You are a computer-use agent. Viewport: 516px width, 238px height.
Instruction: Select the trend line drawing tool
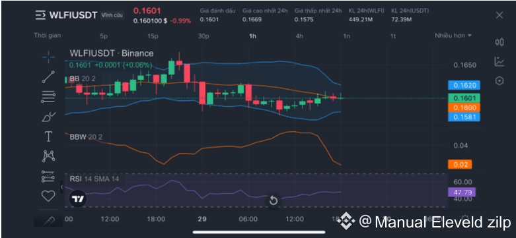pos(48,76)
